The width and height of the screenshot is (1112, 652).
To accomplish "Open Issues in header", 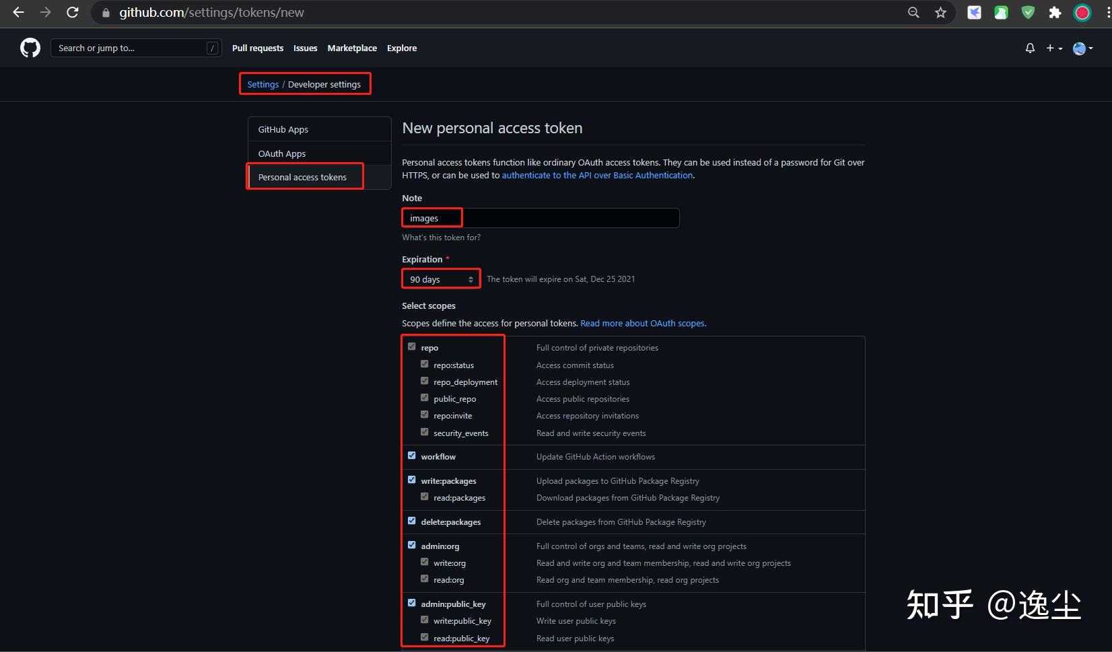I will [x=305, y=48].
